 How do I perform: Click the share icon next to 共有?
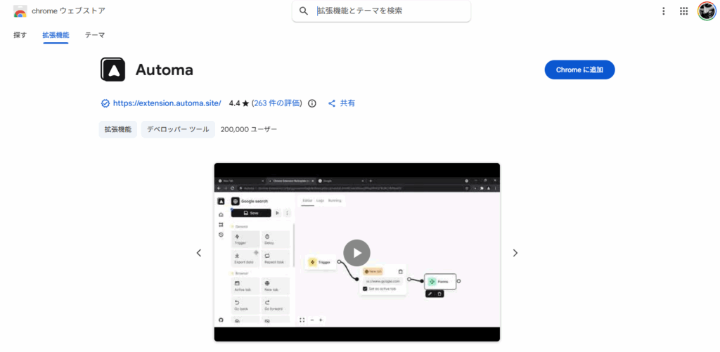click(x=332, y=103)
